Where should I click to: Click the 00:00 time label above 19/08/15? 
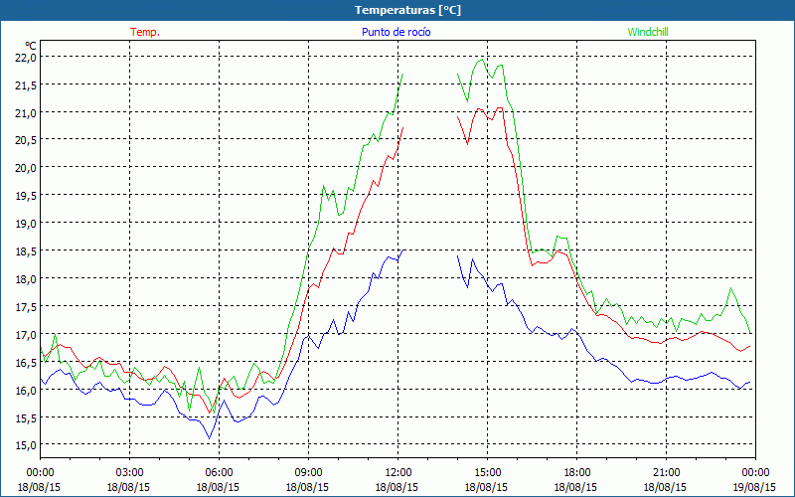(x=755, y=473)
